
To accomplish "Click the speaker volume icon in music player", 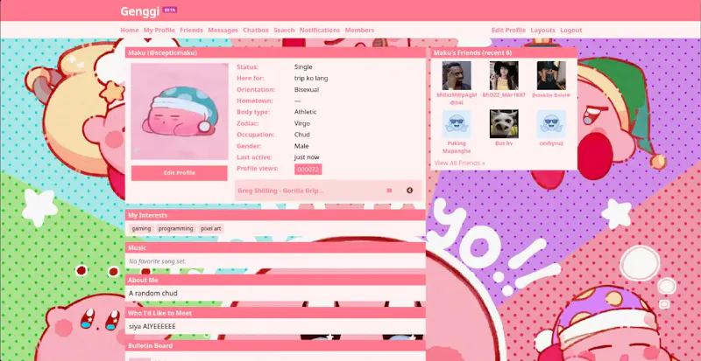I will (x=409, y=191).
